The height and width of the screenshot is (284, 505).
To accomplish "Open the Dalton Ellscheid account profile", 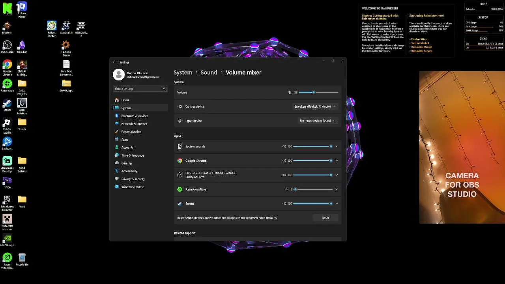I will pos(137,75).
